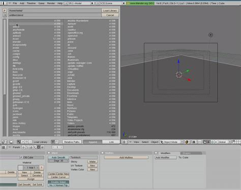Select the openoffice.org folder entry

pos(75,33)
